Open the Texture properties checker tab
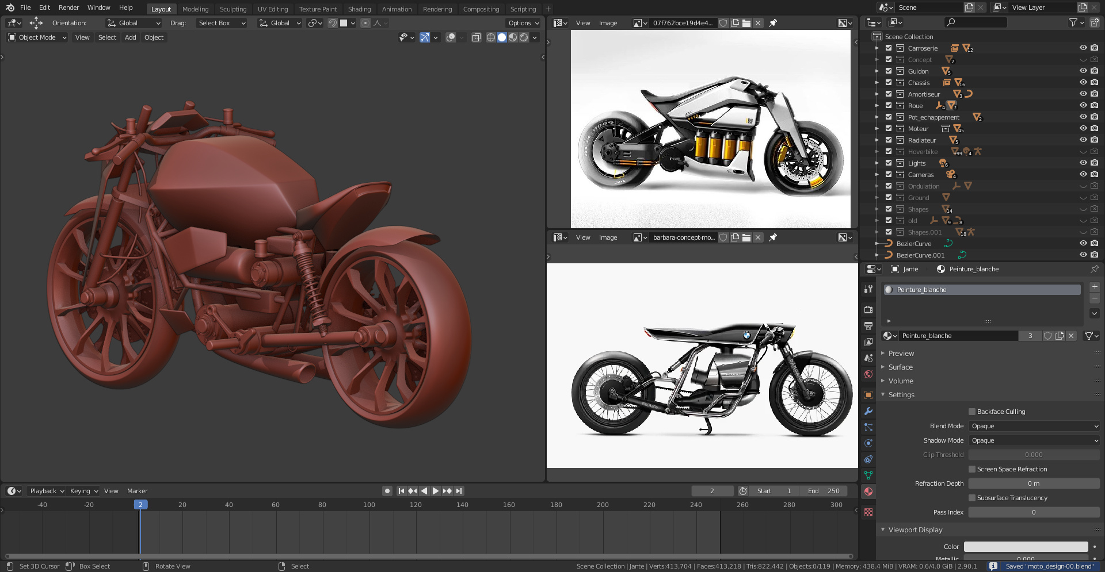The height and width of the screenshot is (572, 1105). pyautogui.click(x=868, y=512)
